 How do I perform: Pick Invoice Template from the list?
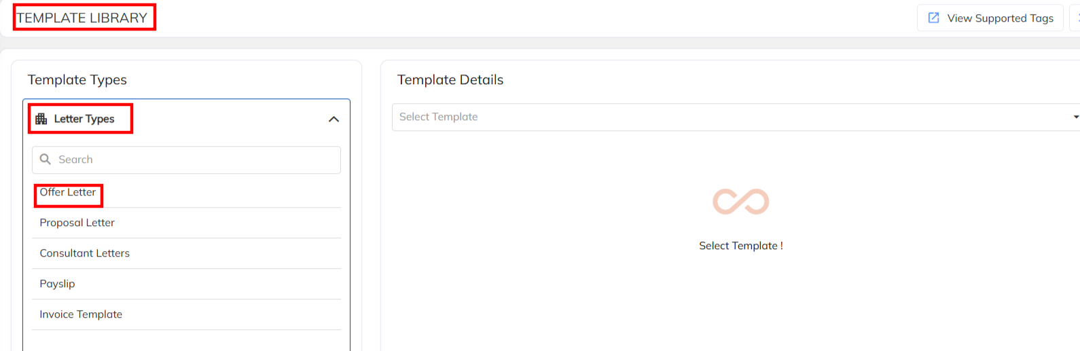(x=81, y=314)
